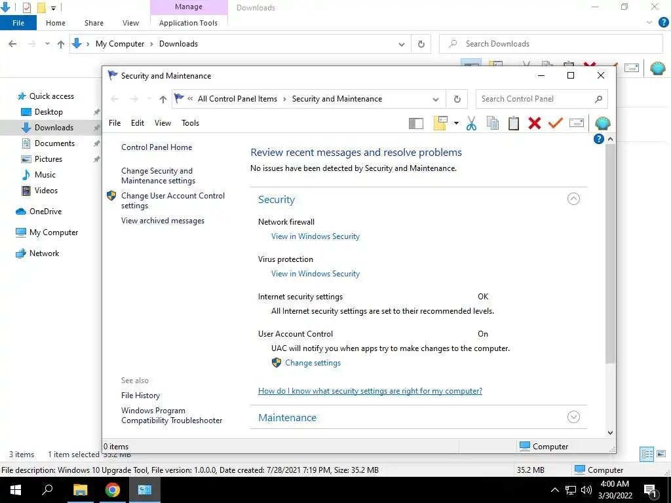The width and height of the screenshot is (671, 503).
Task: Expand the Maintenance section
Action: coord(573,417)
